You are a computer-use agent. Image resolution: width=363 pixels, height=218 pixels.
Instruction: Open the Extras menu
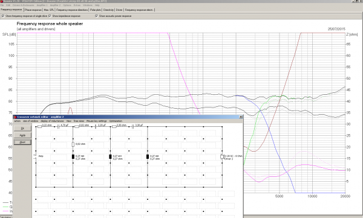click(x=77, y=5)
